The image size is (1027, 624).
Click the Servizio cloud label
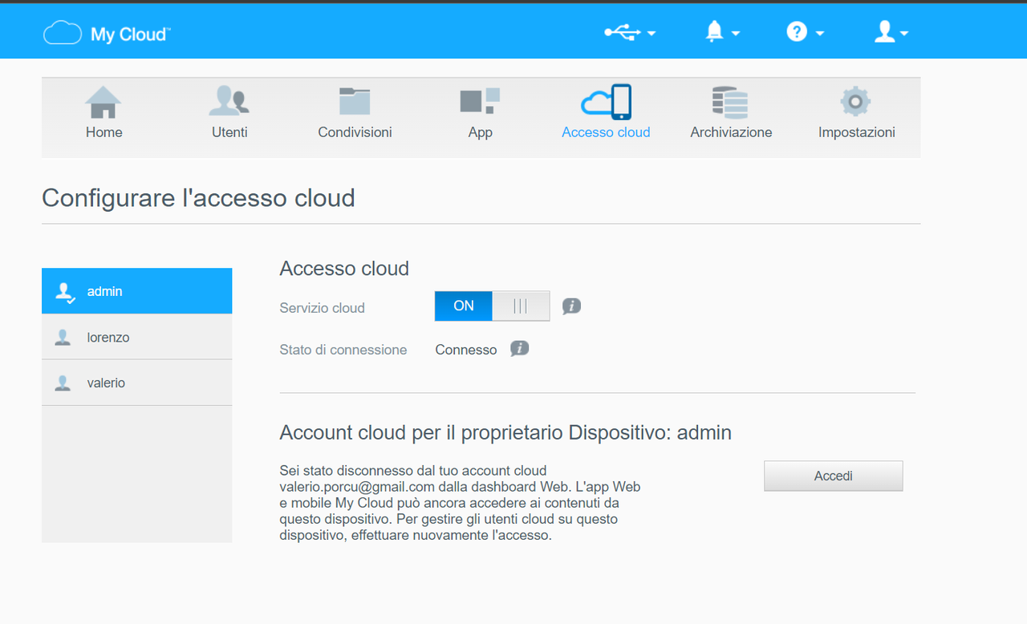[x=322, y=308]
